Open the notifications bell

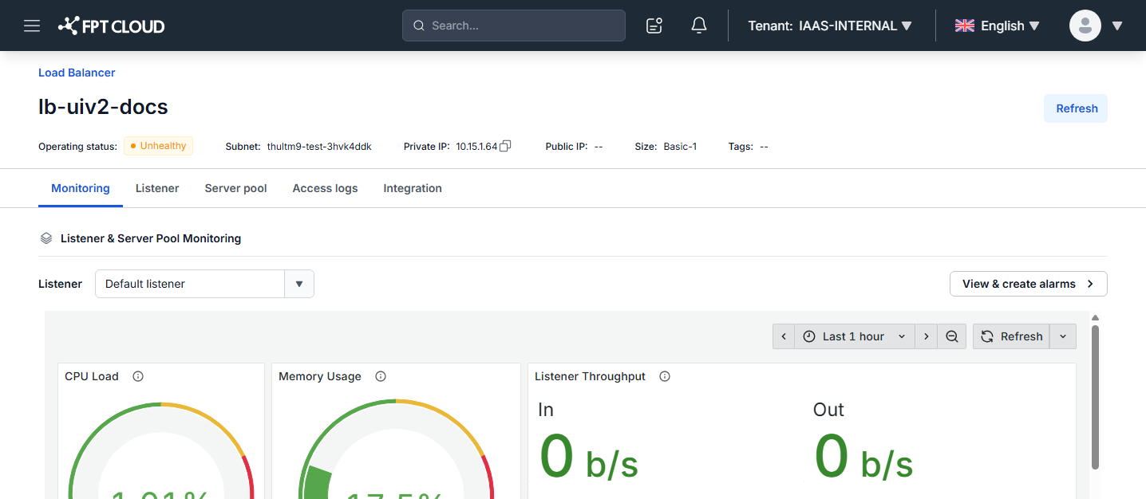pos(699,26)
